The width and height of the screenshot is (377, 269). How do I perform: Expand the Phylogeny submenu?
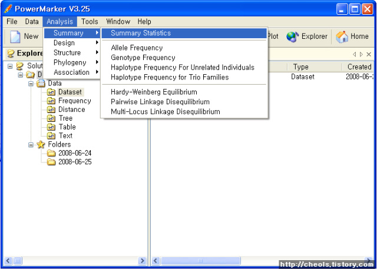coord(72,62)
